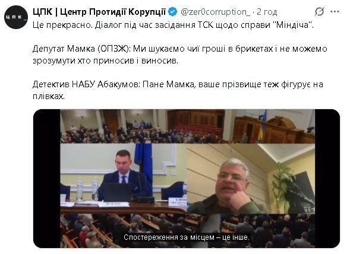The height and width of the screenshot is (254, 350).
Task: Click the black laptop in the video frame
Action: pos(117,193)
